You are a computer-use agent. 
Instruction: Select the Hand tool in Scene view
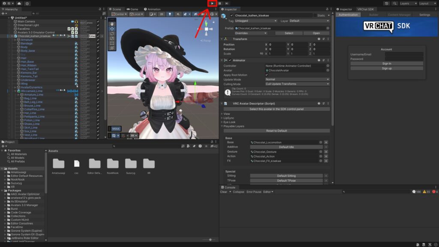pos(112,24)
